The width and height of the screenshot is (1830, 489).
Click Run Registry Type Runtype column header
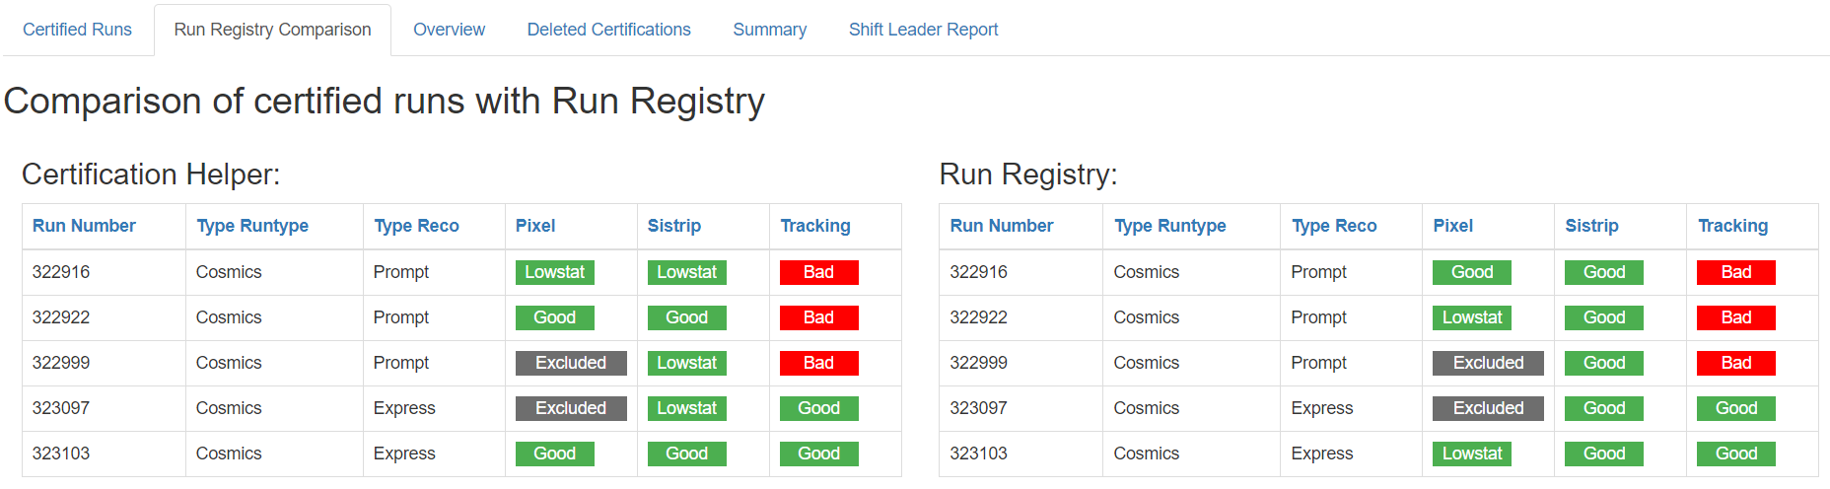point(1170,226)
